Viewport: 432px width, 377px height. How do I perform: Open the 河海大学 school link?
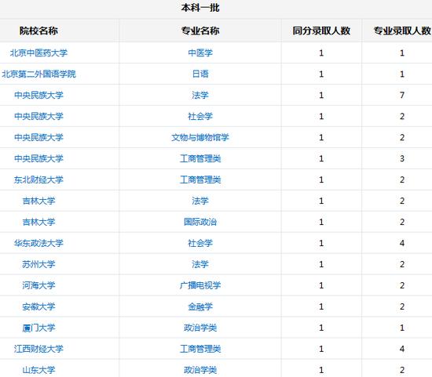(x=38, y=285)
